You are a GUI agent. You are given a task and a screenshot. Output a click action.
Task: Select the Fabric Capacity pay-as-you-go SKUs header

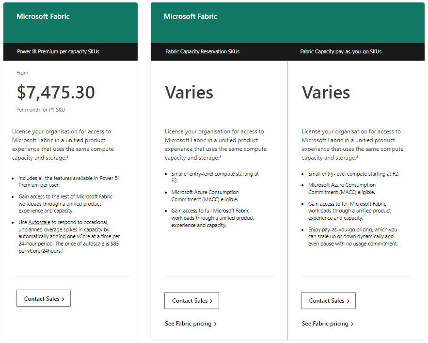[x=341, y=52]
